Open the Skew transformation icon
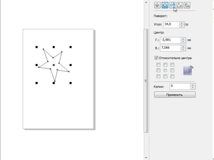Screen dimensions: 214x160 tap(187, 5)
